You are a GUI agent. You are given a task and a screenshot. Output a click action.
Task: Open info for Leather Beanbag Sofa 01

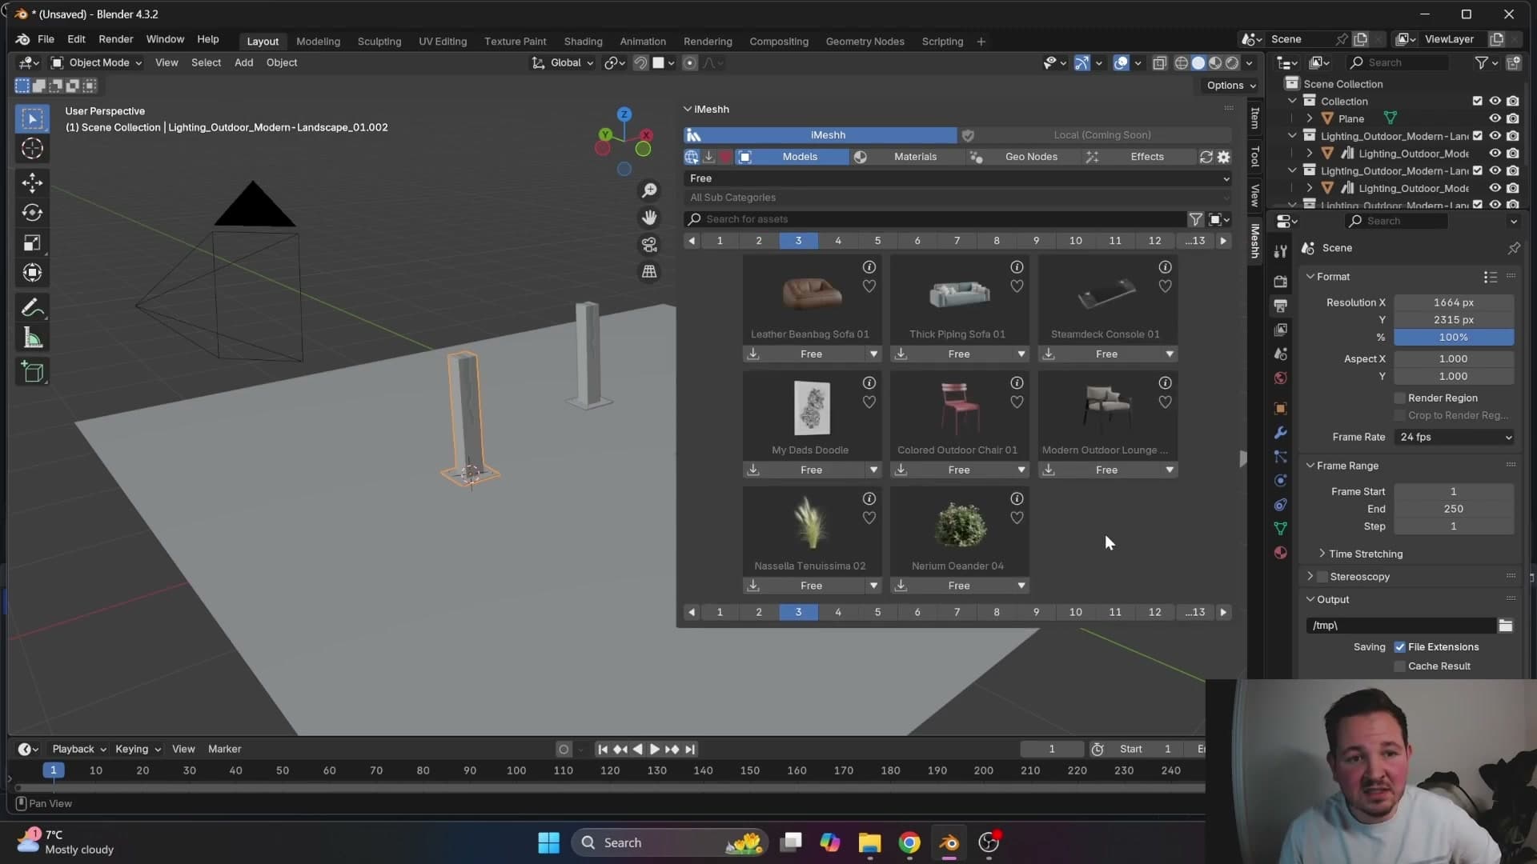(x=869, y=267)
